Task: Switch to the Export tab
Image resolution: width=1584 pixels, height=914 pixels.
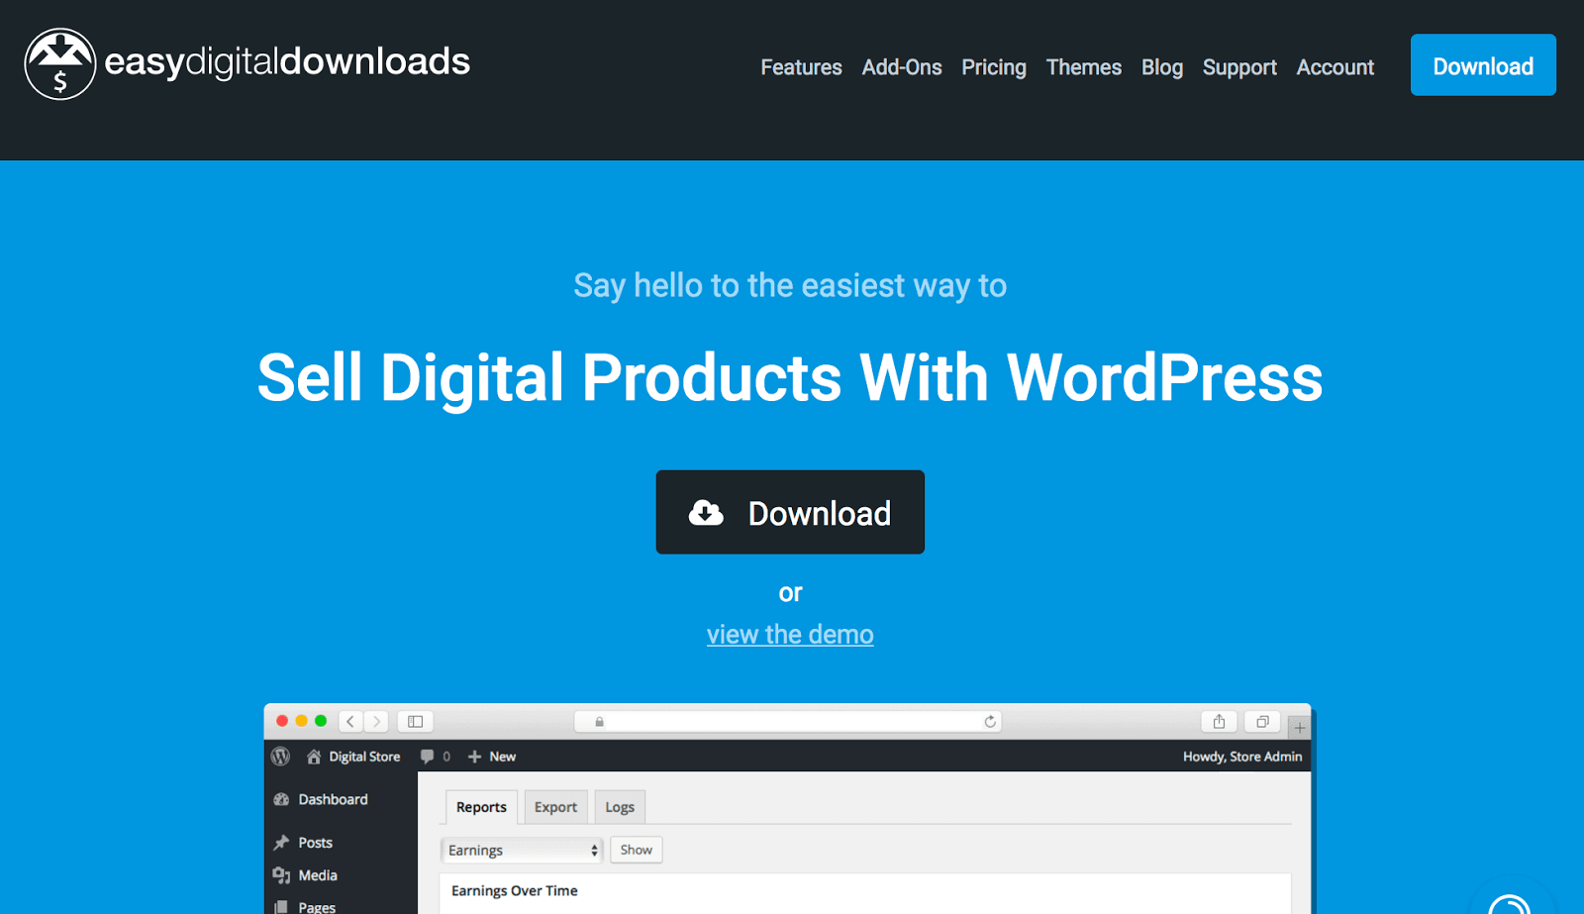Action: [x=555, y=806]
